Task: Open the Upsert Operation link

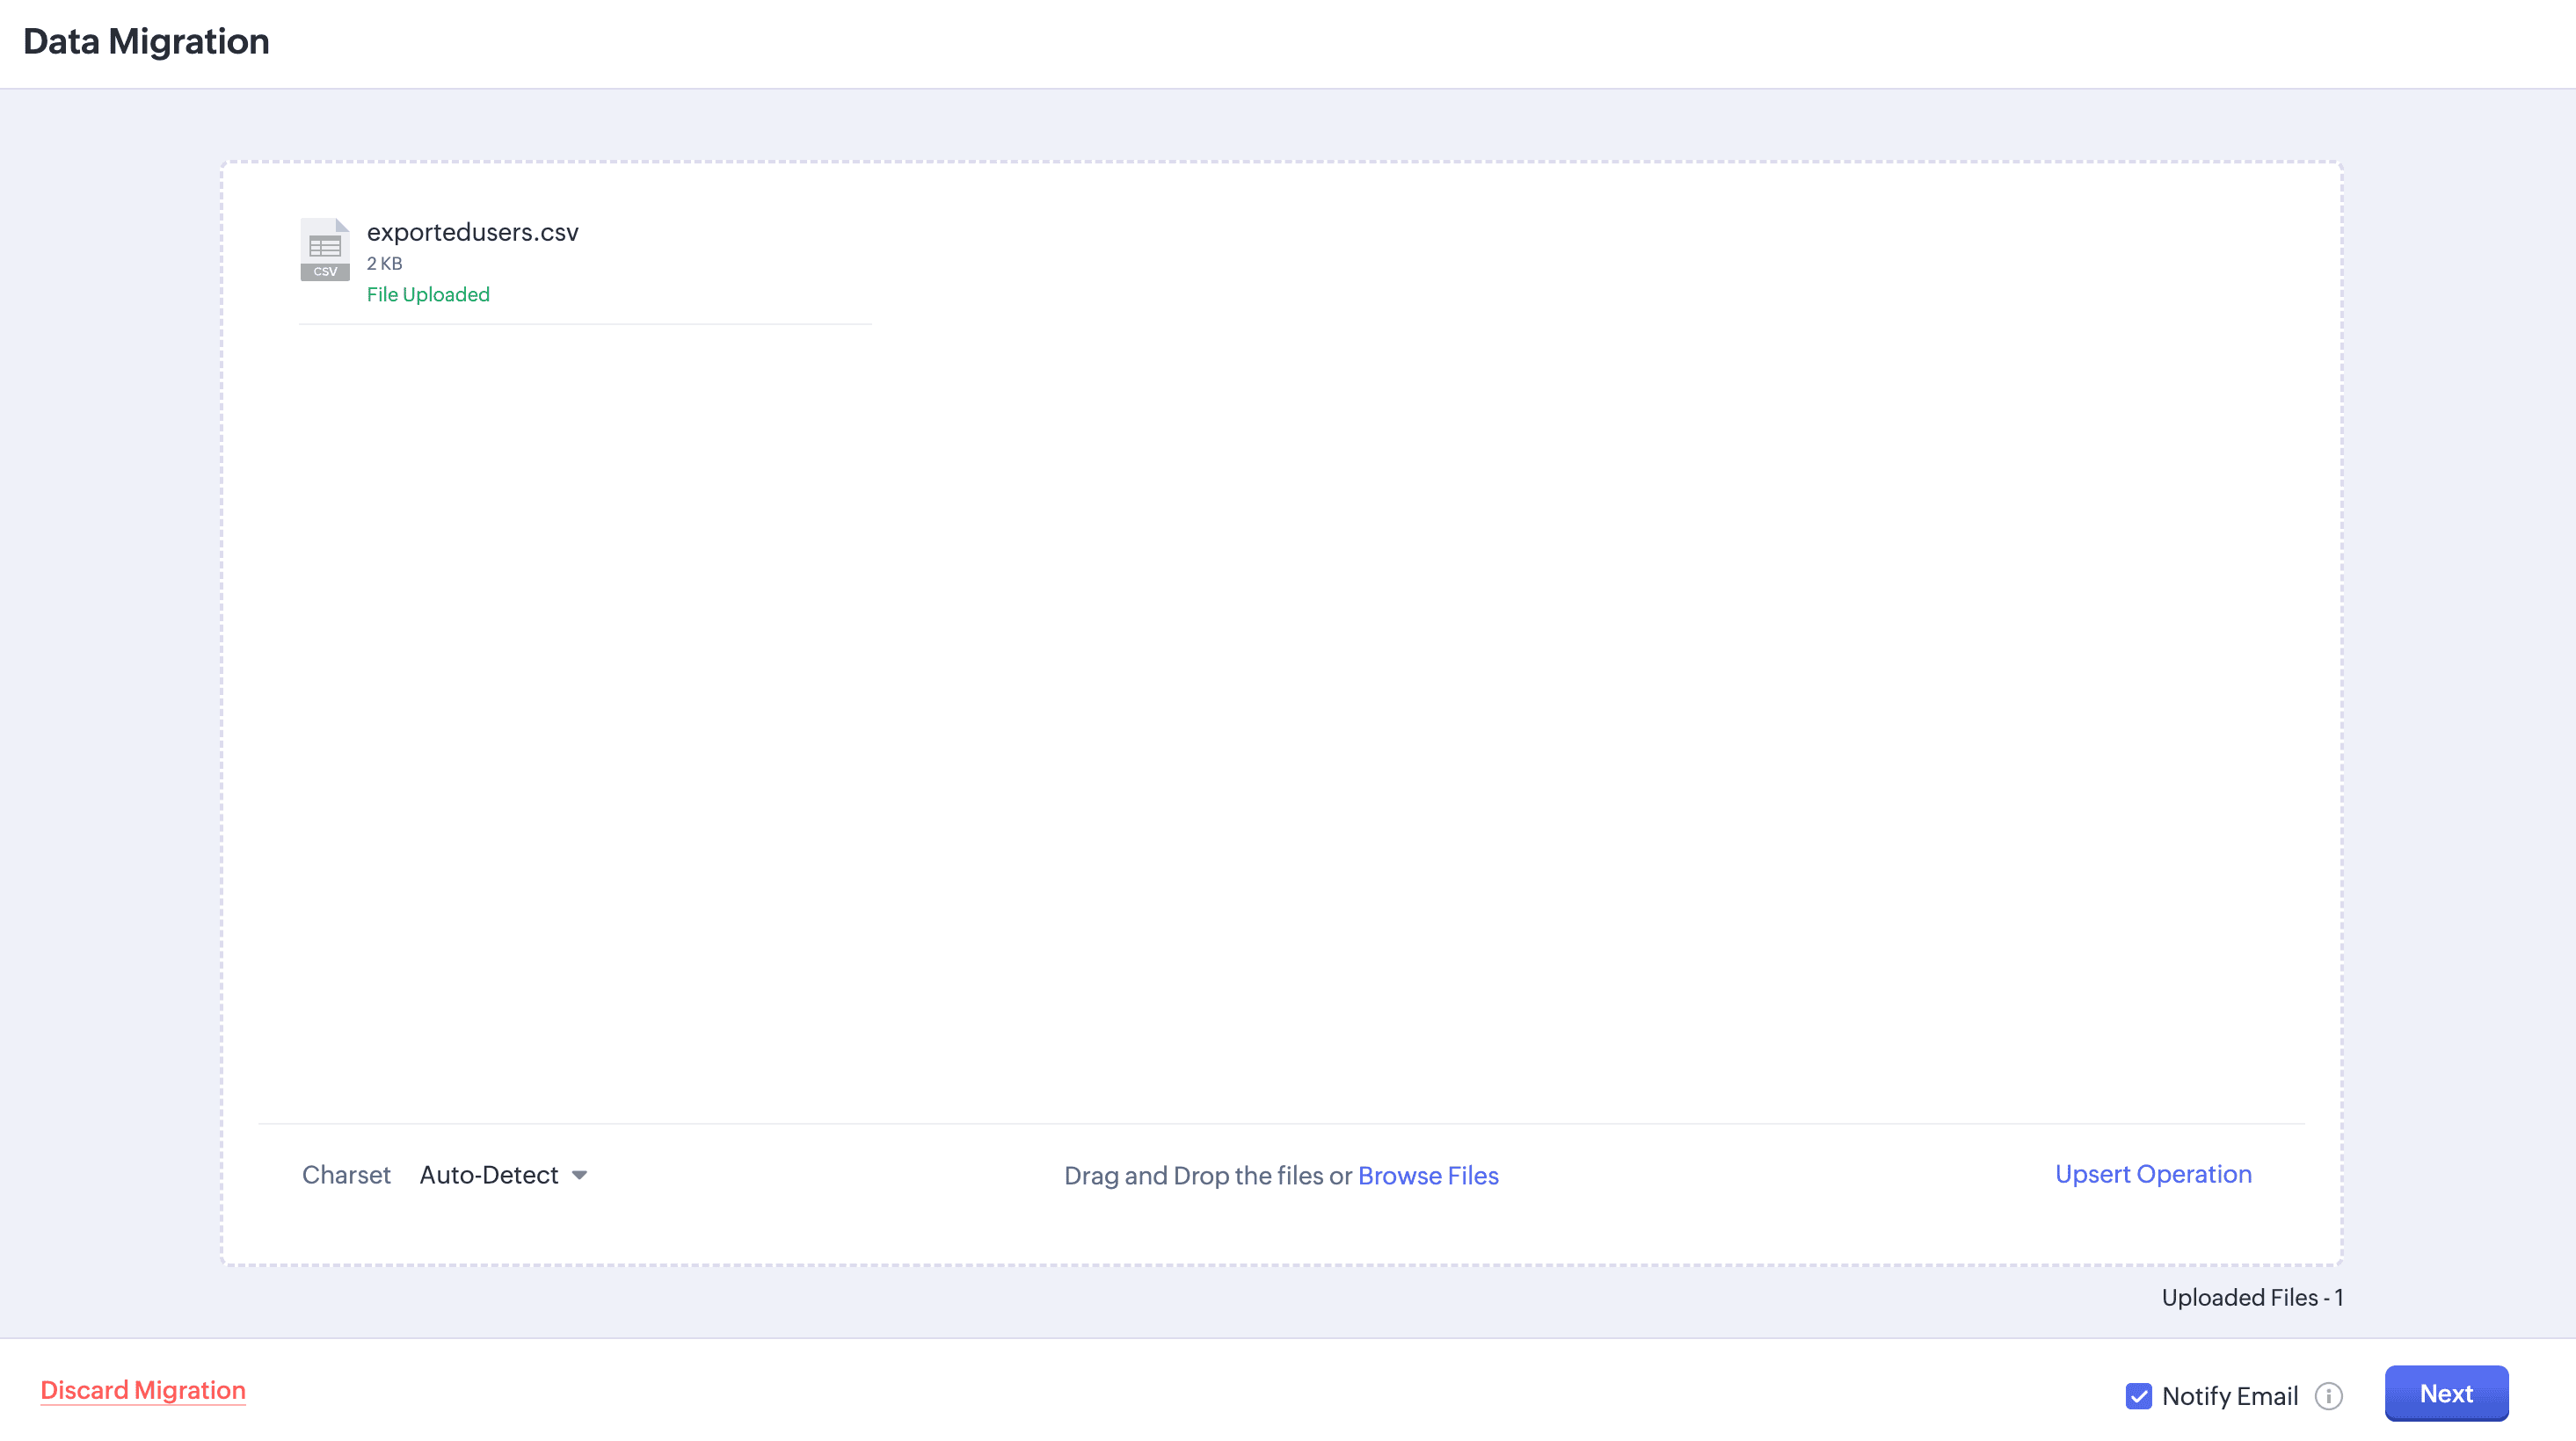Action: tap(2152, 1173)
